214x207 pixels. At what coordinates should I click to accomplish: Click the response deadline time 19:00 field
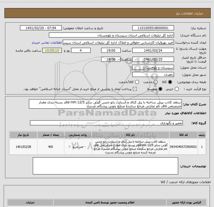111,51
